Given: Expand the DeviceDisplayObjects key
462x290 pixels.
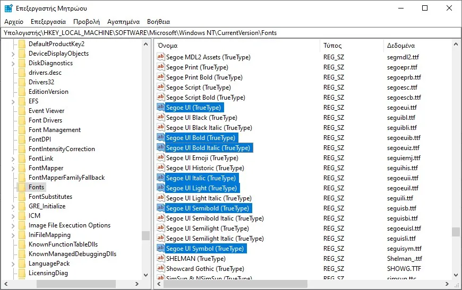Looking at the screenshot, I should tap(13, 54).
